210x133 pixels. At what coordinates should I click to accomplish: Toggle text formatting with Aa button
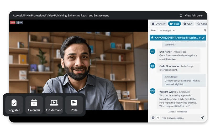[x=158, y=118]
